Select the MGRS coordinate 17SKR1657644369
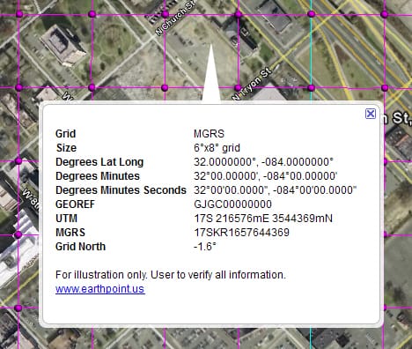Screen dimensions: 412x349 point(241,233)
